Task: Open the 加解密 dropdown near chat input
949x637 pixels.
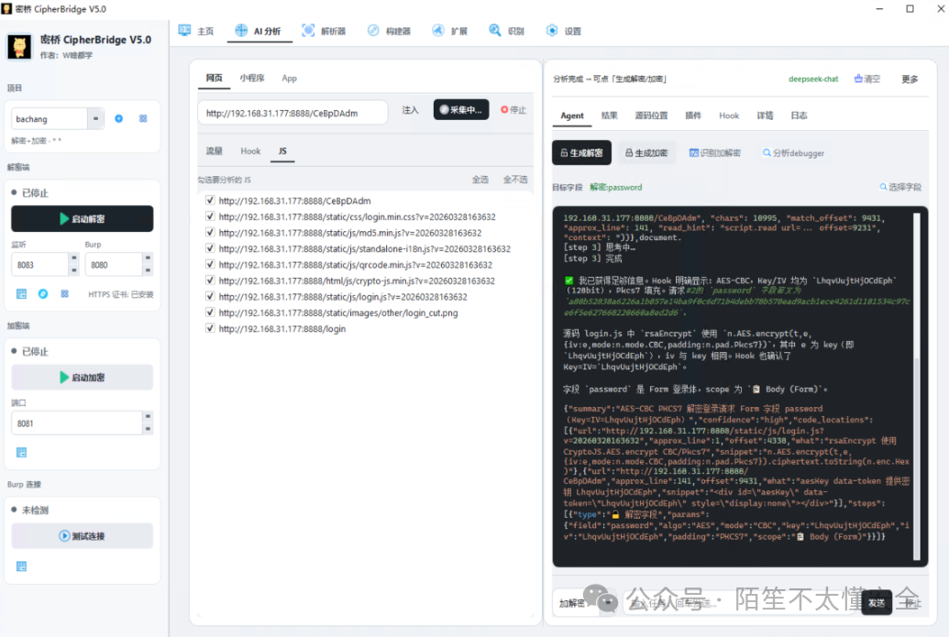Action: (608, 602)
